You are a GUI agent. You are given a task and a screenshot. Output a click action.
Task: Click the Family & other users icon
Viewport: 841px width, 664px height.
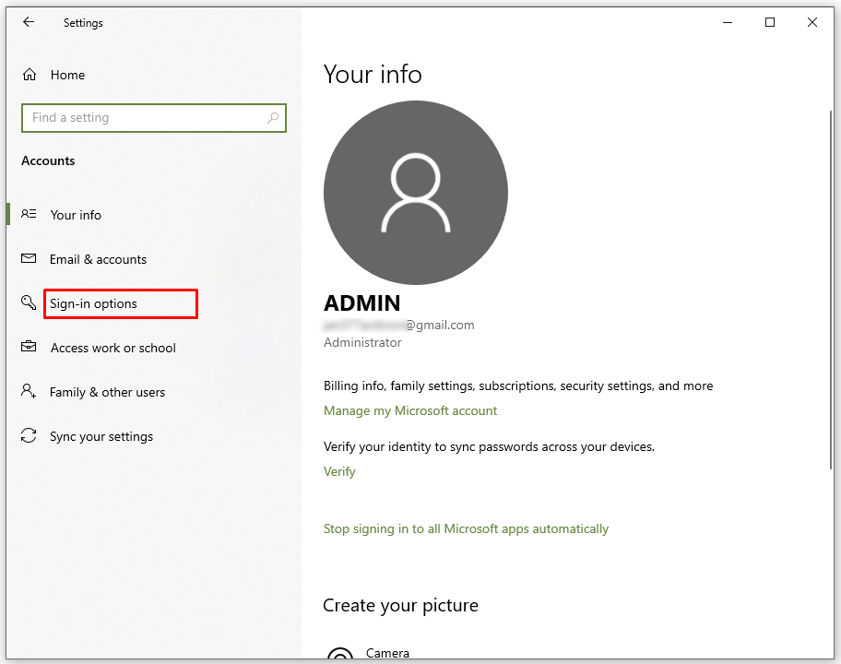pyautogui.click(x=29, y=391)
